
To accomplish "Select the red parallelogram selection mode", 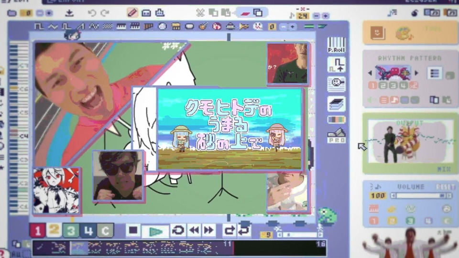I will pos(245,13).
